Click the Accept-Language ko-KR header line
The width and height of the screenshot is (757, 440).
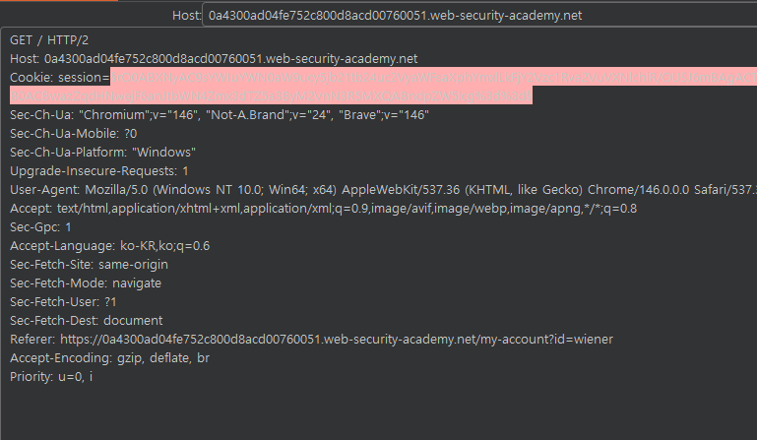point(110,246)
